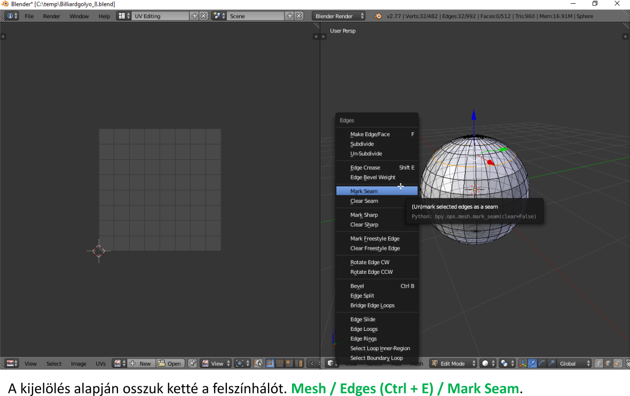Enable UV vertex select mode
This screenshot has height=396, width=630.
click(270, 363)
